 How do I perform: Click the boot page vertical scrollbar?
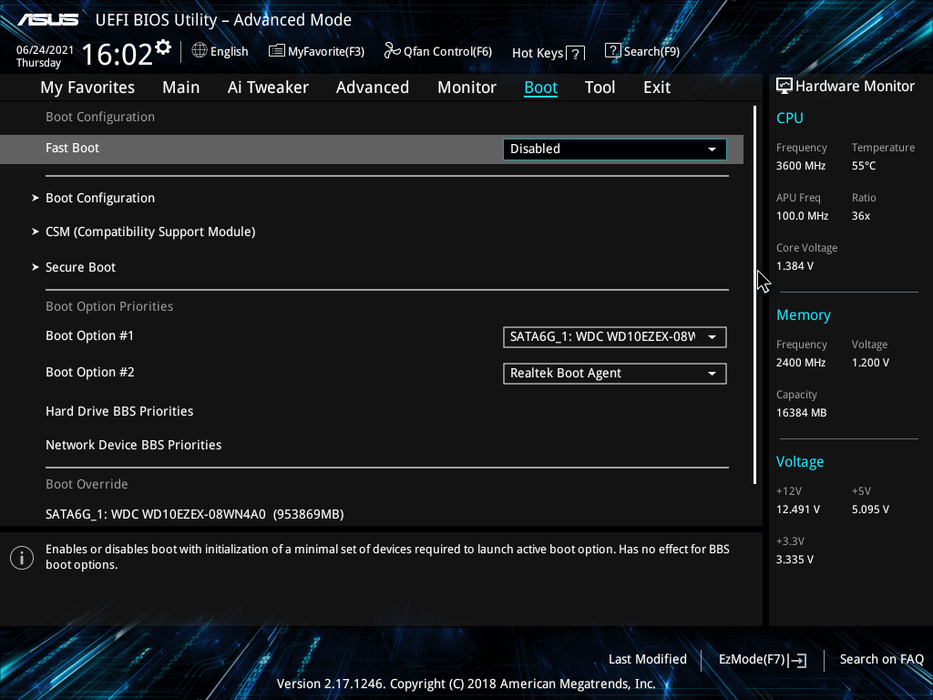pyautogui.click(x=754, y=294)
